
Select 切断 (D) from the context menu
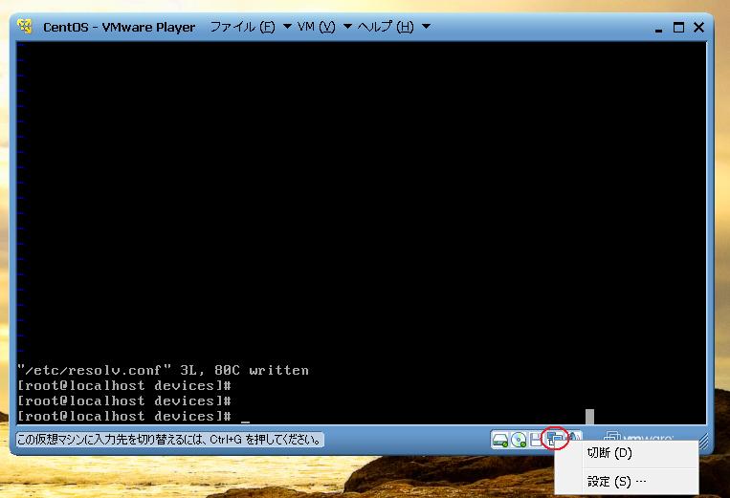[x=609, y=453]
